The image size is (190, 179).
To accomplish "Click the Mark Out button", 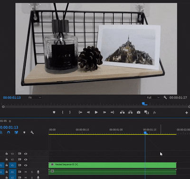I will point(70,112).
